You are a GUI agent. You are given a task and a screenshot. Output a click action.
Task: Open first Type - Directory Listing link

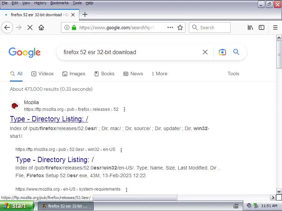(x=49, y=119)
